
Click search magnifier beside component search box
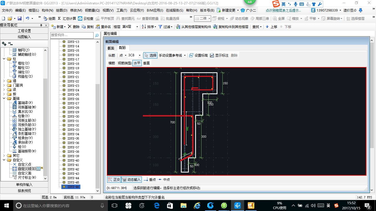pyautogui.click(x=97, y=35)
